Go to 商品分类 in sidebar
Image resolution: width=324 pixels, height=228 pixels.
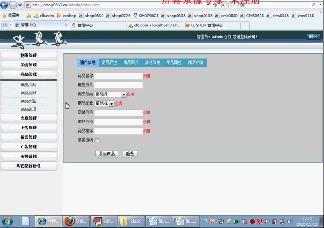click(29, 85)
